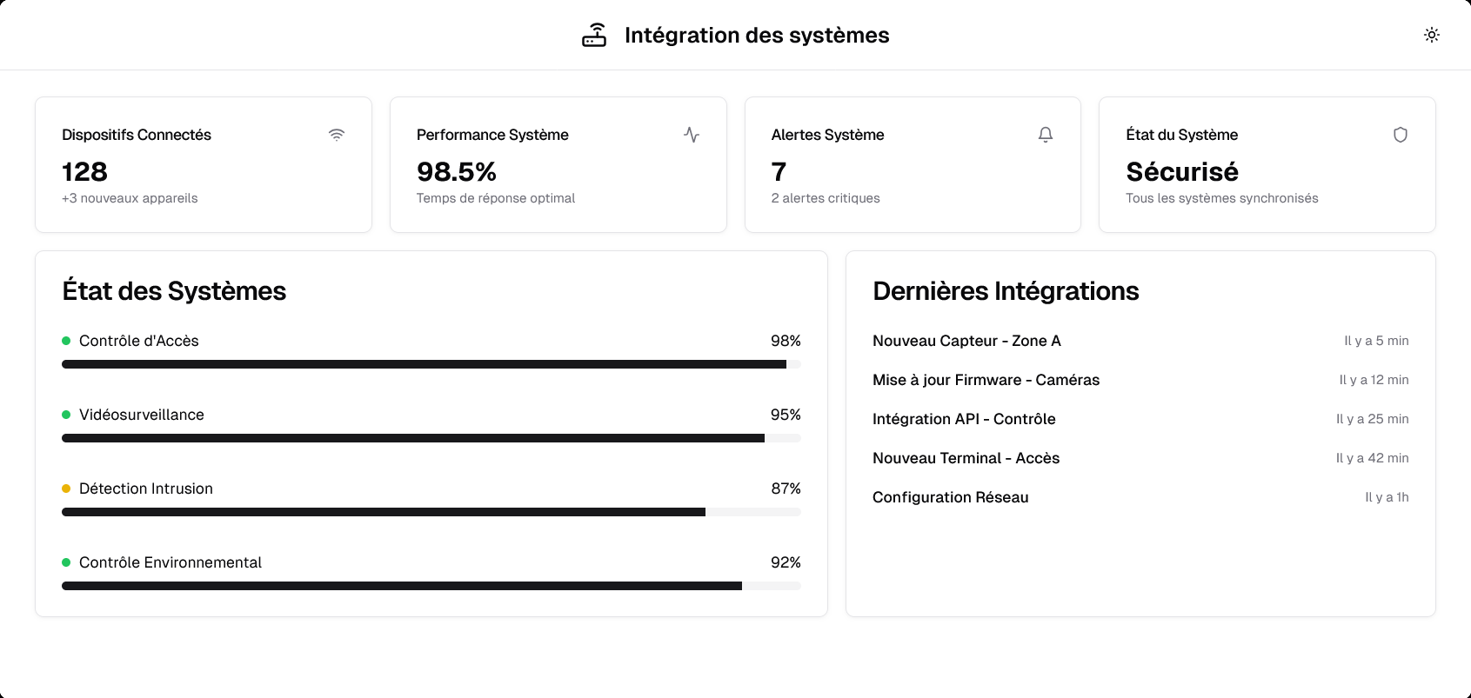Click 'Temps de réponse optimal' text
The image size is (1471, 698).
(x=496, y=198)
